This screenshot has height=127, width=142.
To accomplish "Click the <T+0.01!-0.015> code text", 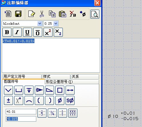I will point(18,41).
